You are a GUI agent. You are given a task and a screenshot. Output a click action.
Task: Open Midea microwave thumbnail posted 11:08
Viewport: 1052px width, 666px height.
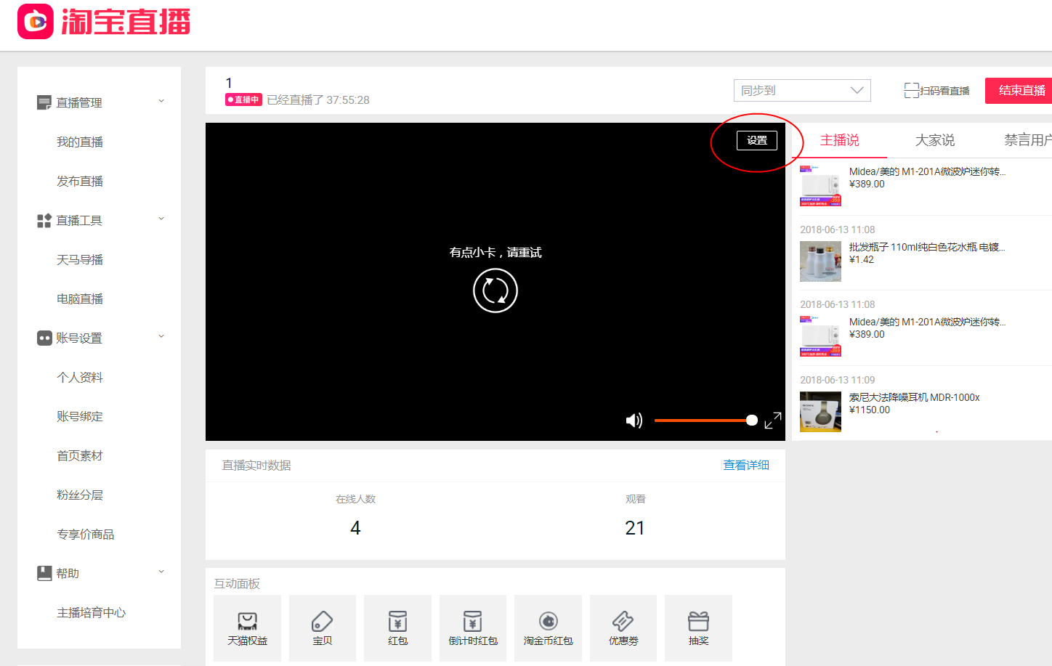pyautogui.click(x=820, y=336)
